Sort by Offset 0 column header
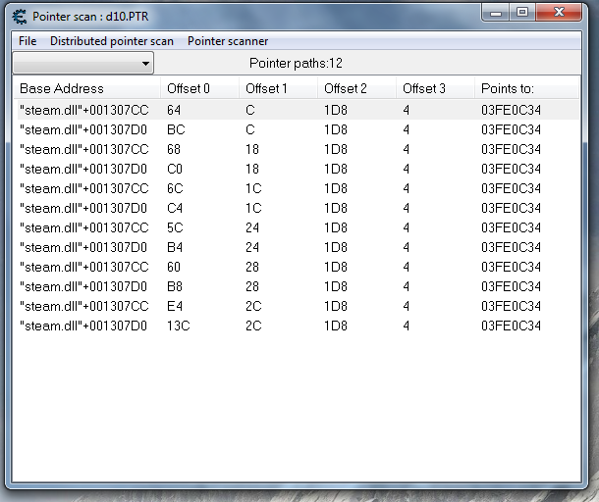599x502 pixels. 189,88
